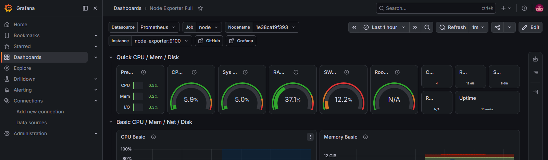
Task: Open the Search field
Action: pos(436,8)
